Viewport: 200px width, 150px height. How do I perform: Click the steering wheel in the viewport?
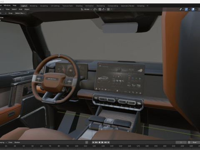click(55, 79)
